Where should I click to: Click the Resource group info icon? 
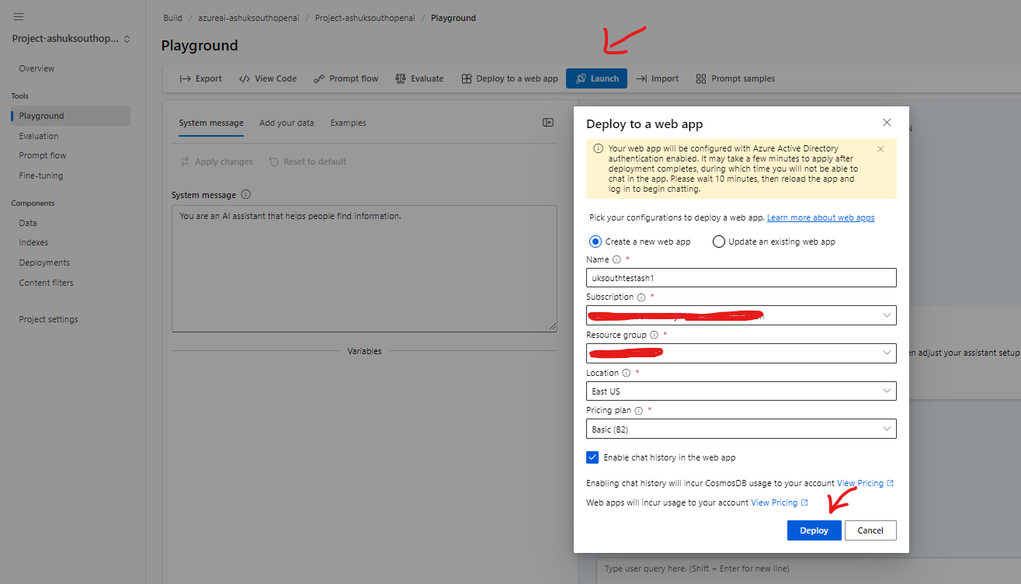654,335
